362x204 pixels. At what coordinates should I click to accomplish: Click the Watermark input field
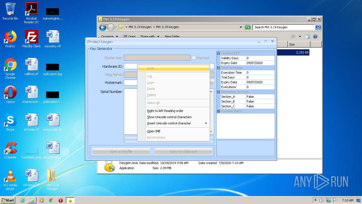click(131, 83)
